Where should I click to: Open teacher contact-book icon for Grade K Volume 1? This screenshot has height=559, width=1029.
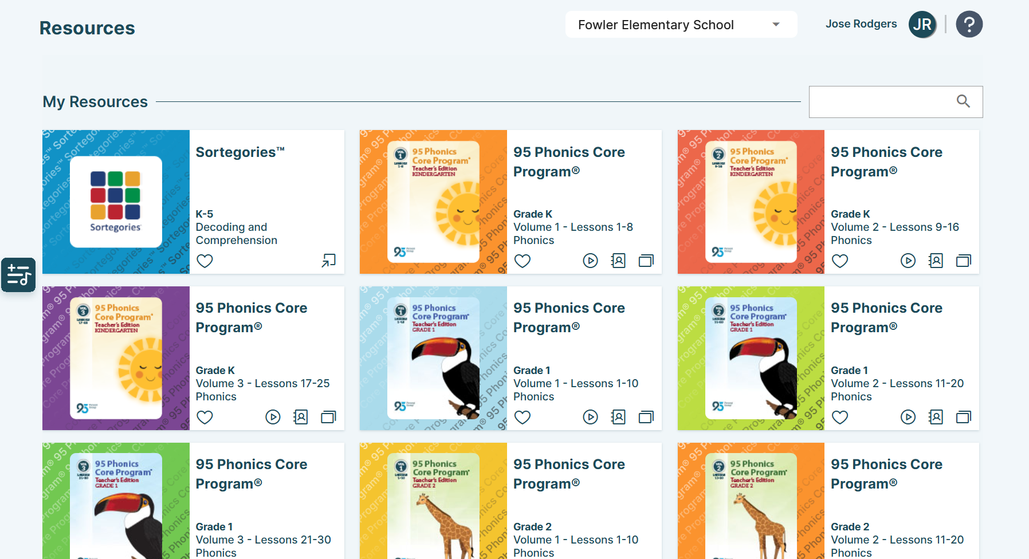pyautogui.click(x=618, y=261)
